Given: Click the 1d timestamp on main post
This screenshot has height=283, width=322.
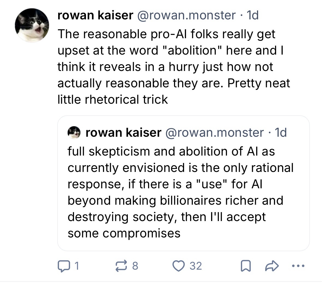Looking at the screenshot, I should click(252, 16).
